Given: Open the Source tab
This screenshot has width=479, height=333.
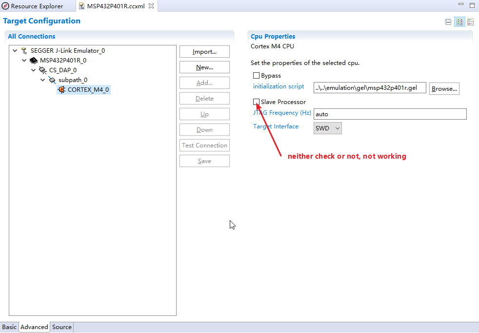Looking at the screenshot, I should 62,327.
